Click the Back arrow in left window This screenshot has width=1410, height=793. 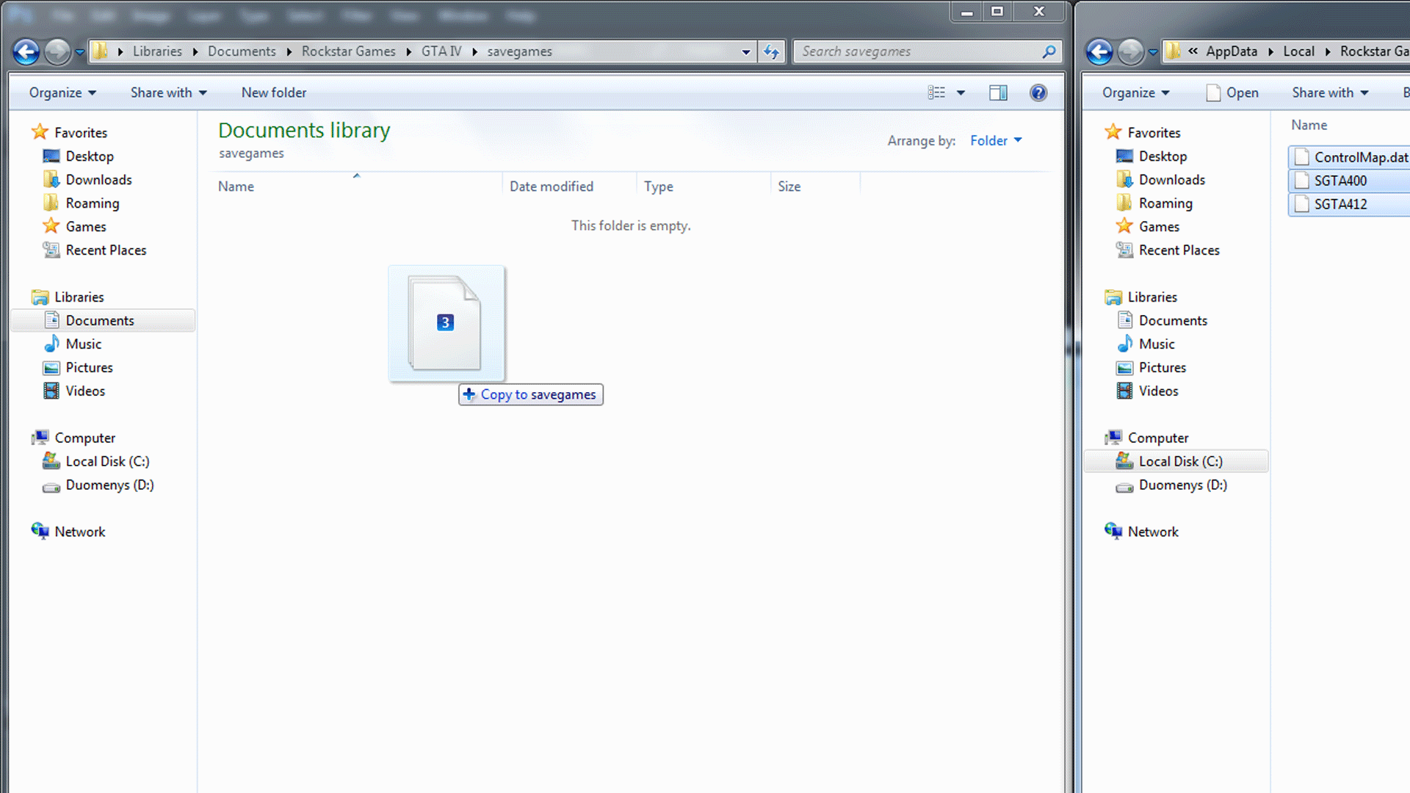pos(26,51)
